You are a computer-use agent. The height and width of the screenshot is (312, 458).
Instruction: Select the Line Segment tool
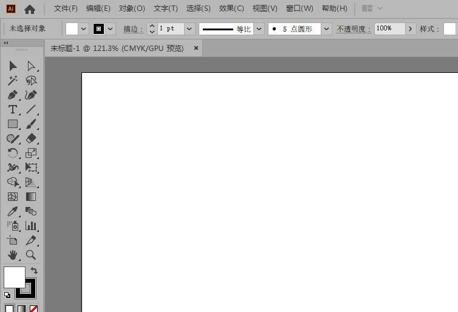click(31, 109)
